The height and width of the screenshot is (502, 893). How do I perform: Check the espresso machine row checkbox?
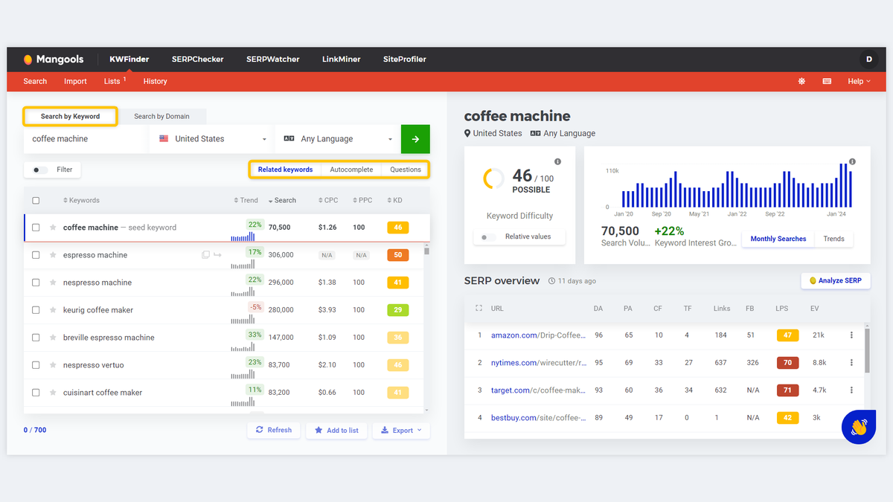pos(36,255)
